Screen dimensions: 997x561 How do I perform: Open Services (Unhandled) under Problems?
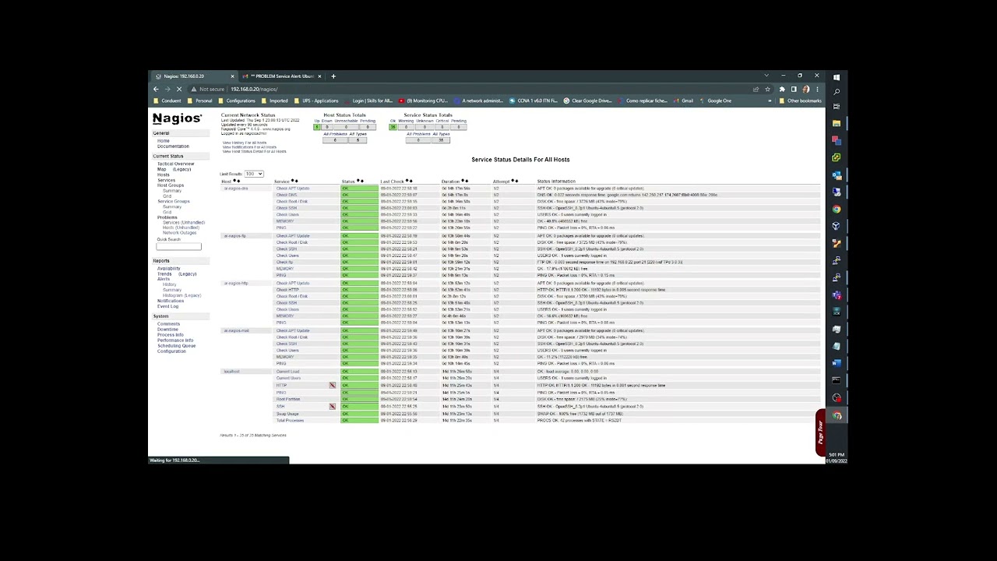tap(184, 222)
